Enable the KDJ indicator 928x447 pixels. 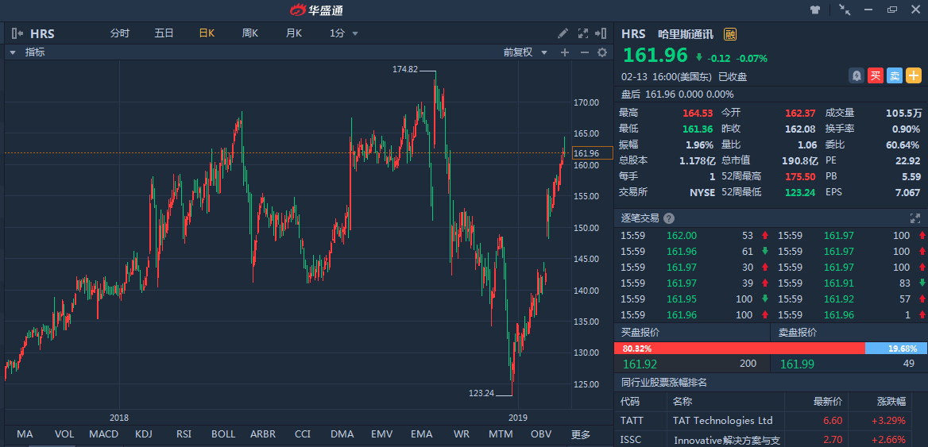(144, 434)
